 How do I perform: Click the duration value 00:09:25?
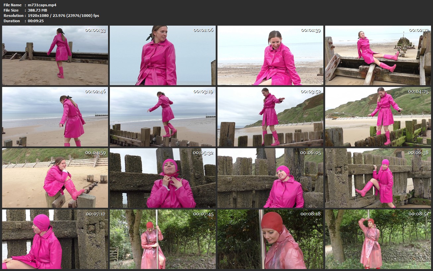[x=36, y=21]
